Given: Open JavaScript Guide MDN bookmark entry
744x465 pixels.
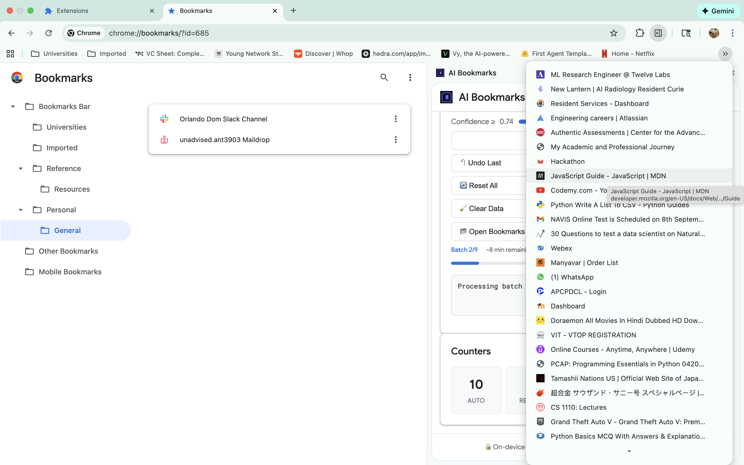Looking at the screenshot, I should [608, 176].
